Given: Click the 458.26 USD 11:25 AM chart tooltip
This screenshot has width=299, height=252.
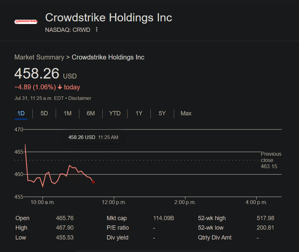Looking at the screenshot, I should 93,137.
